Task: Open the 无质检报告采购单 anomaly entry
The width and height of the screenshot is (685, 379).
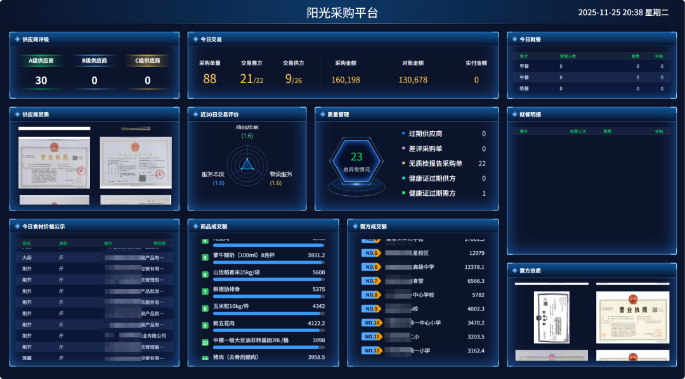Action: (x=435, y=164)
